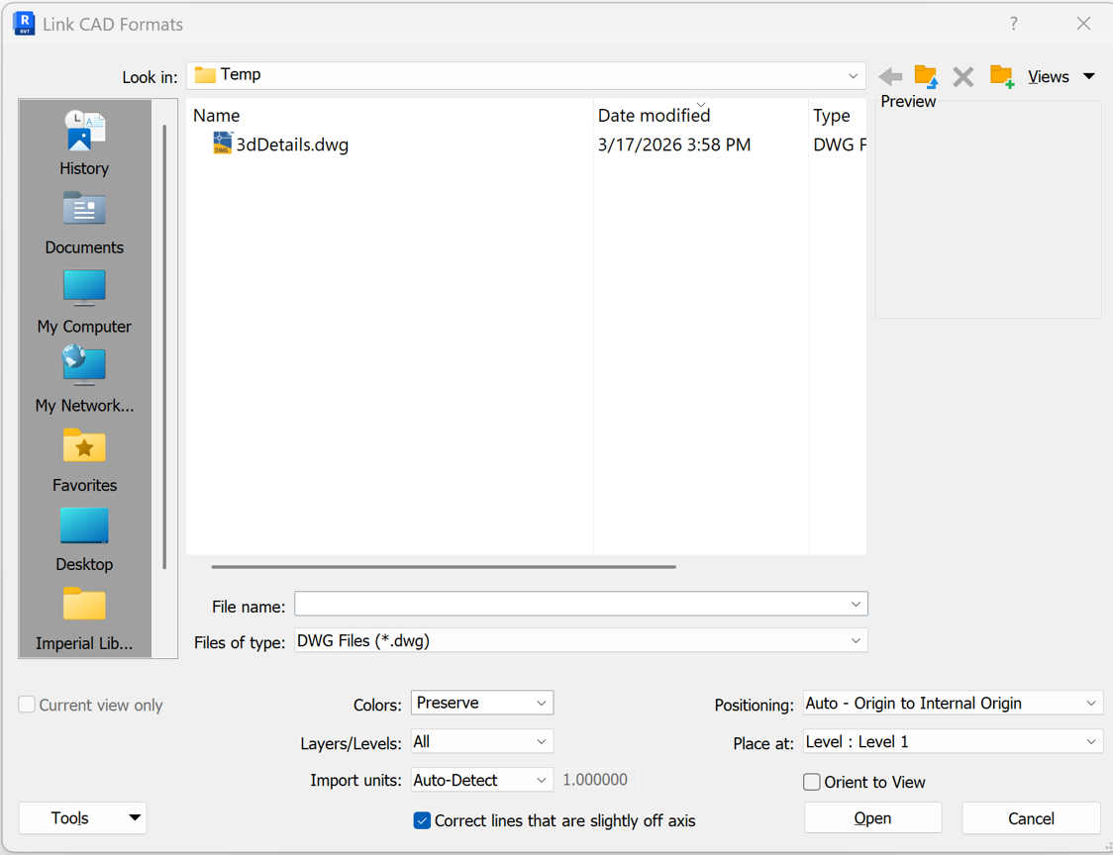The height and width of the screenshot is (855, 1113).
Task: Click the Delete (X) toolbar icon
Action: coord(963,76)
